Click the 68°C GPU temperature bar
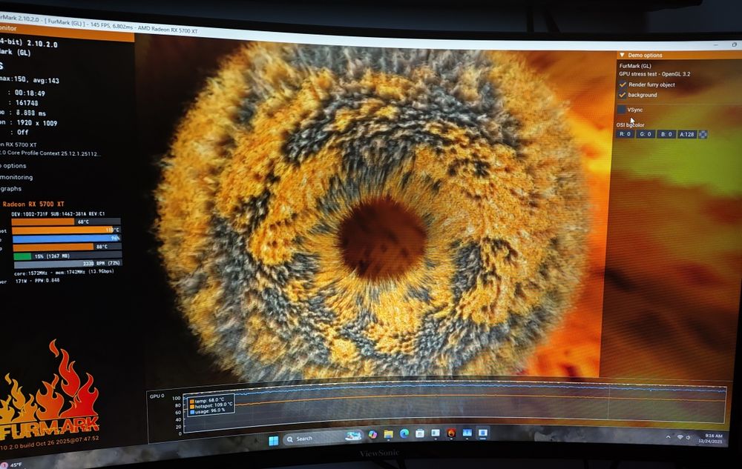Viewport: 742px width, 469px height. click(x=66, y=222)
